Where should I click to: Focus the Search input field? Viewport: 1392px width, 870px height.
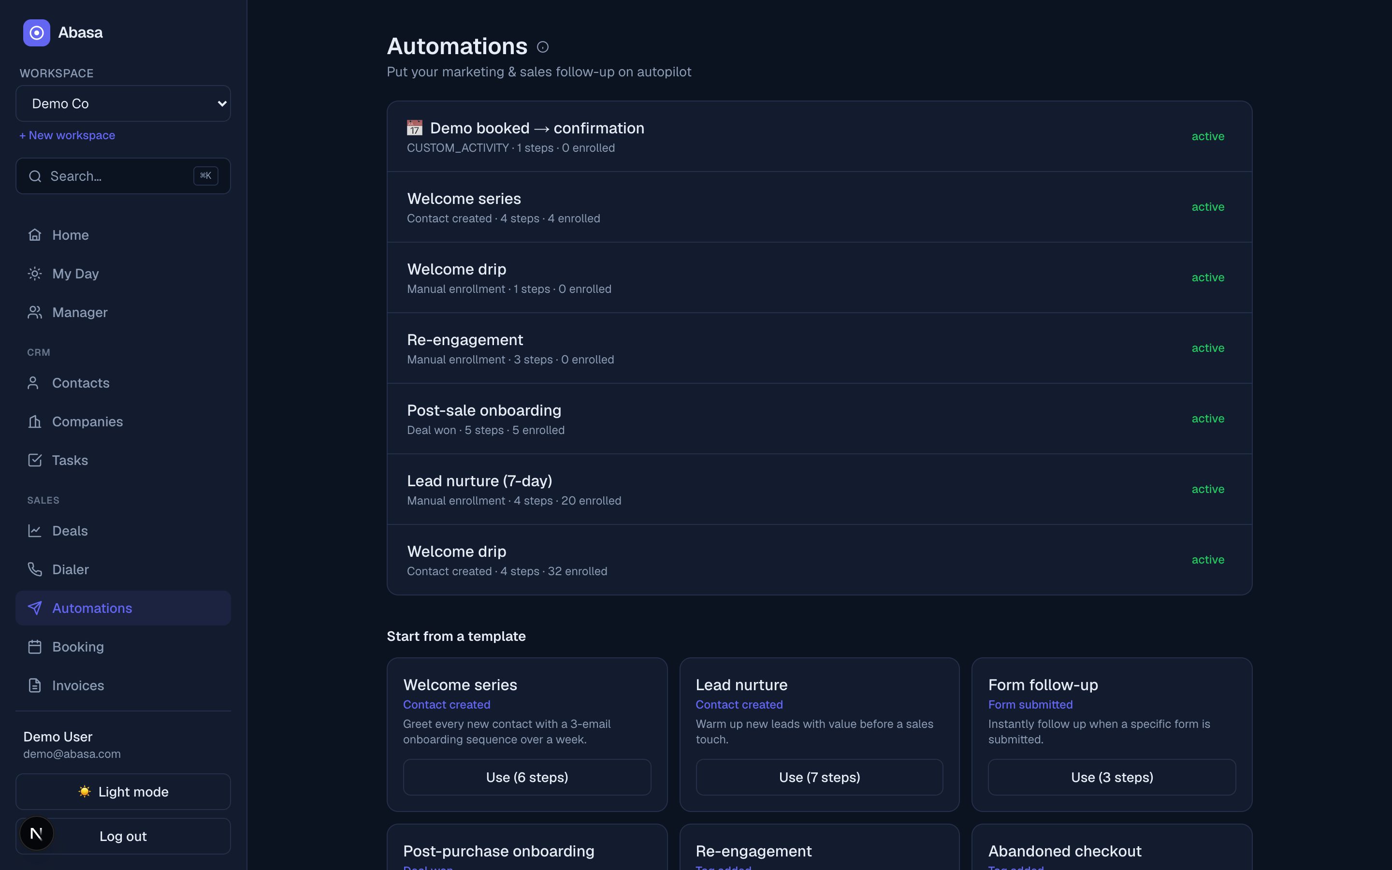click(123, 176)
